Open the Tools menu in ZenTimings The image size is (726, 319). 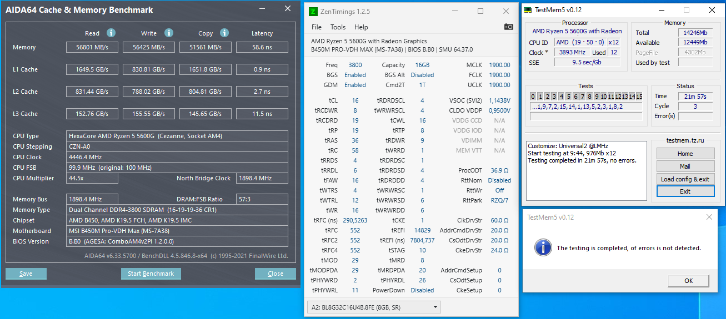click(x=338, y=27)
